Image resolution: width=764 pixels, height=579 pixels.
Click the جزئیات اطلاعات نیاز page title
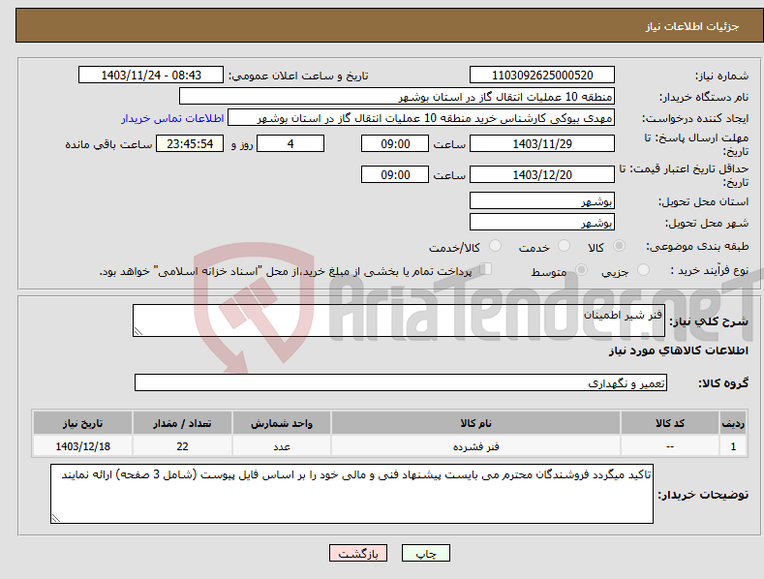point(692,26)
